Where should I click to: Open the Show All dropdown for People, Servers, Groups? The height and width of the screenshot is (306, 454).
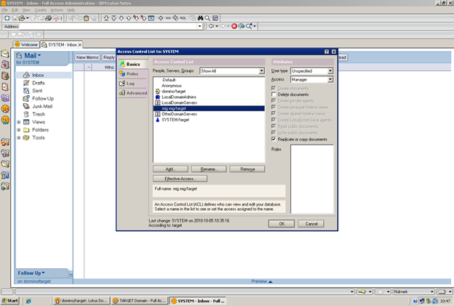coord(261,71)
